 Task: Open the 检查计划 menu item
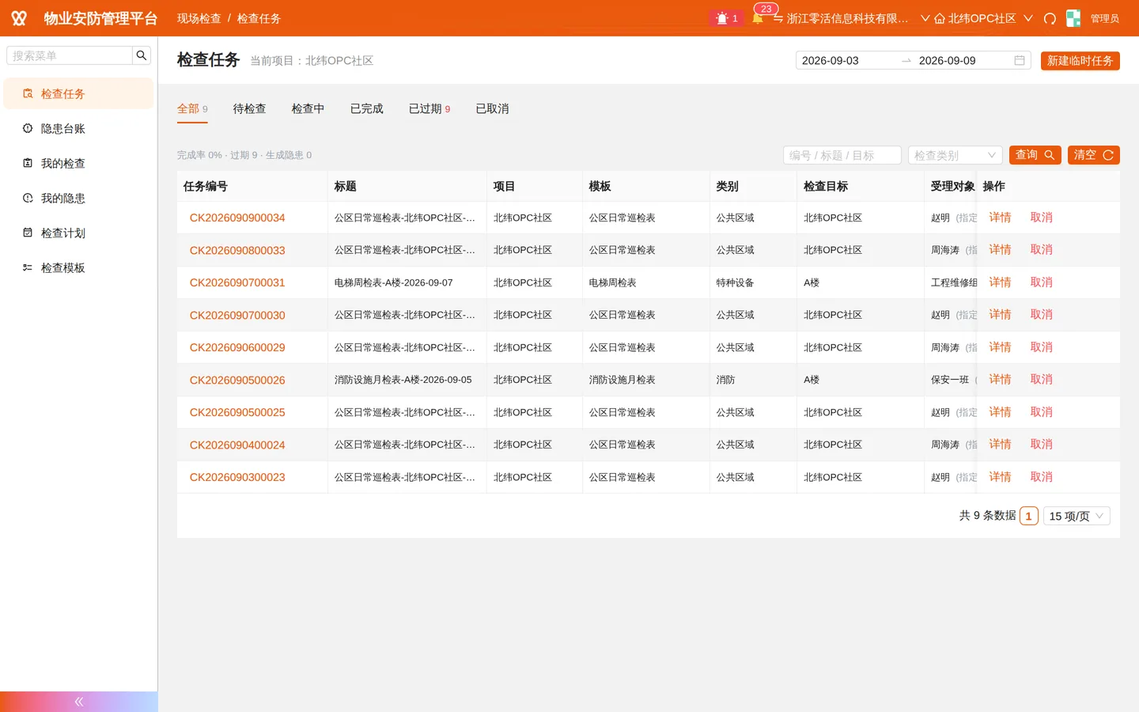click(79, 233)
